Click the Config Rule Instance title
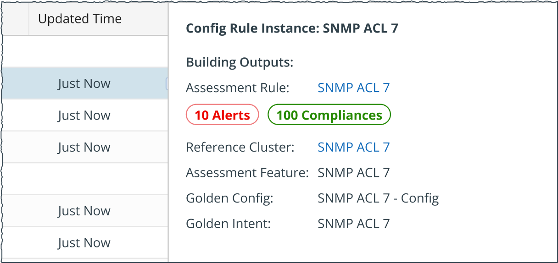The image size is (558, 263). 292,28
